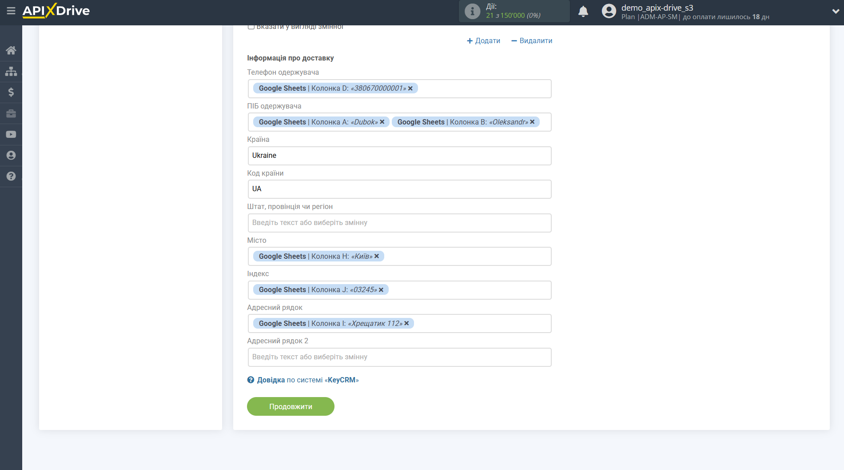This screenshot has height=470, width=844.
Task: Click the Адресний рядок 2 field
Action: pyautogui.click(x=399, y=357)
